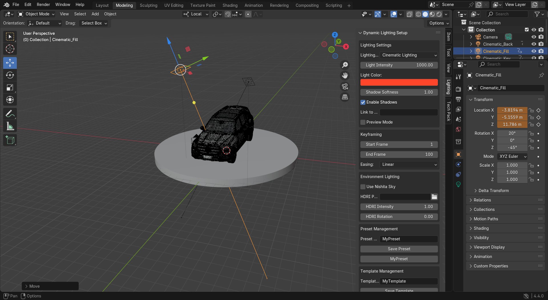
Task: Expand the Viewport Display panel
Action: [489, 247]
